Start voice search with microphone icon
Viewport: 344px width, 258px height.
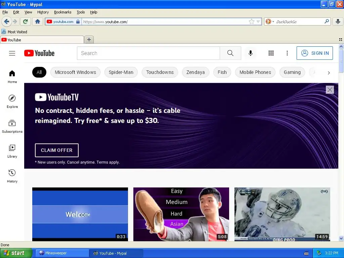[x=251, y=53]
